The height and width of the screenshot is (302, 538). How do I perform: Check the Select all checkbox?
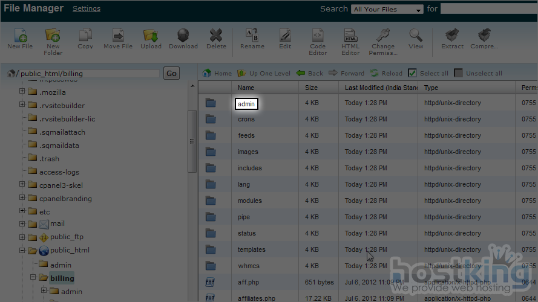[412, 73]
